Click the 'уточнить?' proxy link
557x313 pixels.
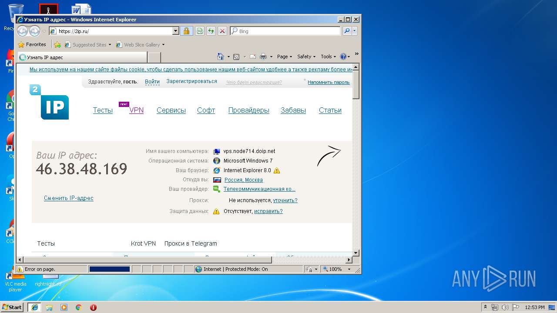(x=285, y=200)
